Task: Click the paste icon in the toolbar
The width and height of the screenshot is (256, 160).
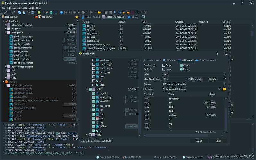Action: point(24,12)
